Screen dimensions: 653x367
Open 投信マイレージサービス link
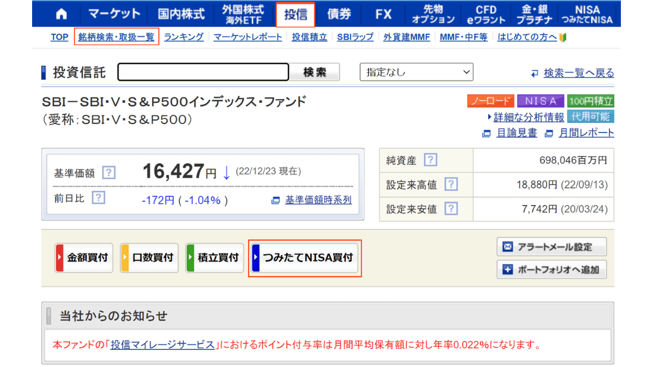click(x=163, y=345)
